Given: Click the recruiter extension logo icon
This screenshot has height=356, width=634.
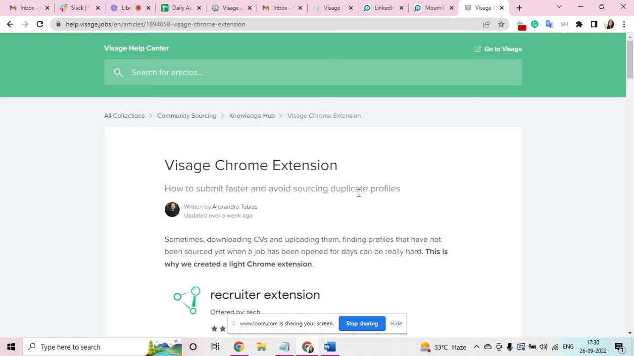Looking at the screenshot, I should 187,300.
